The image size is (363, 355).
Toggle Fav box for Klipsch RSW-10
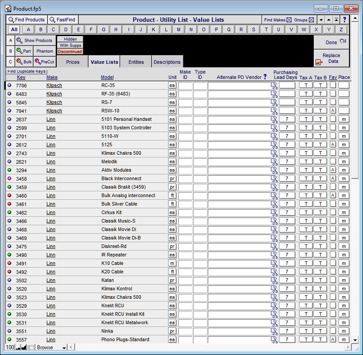pos(333,111)
